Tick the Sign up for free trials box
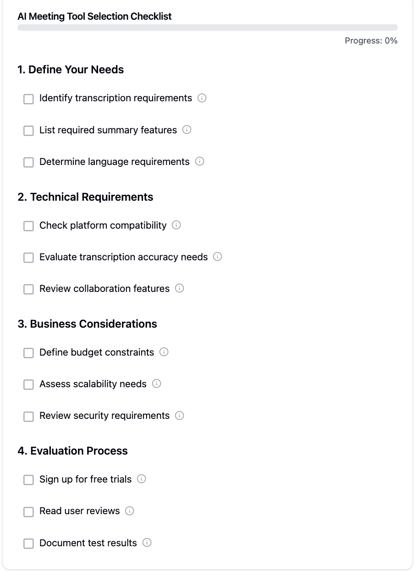The width and height of the screenshot is (417, 571). pyautogui.click(x=28, y=479)
